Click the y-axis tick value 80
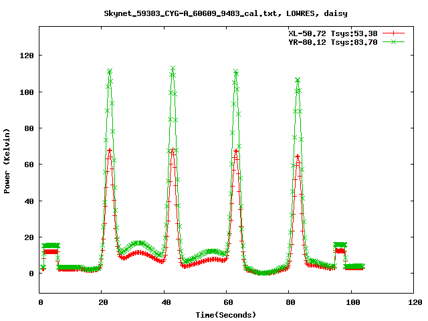Viewport: 428px width, 321px height. point(29,128)
